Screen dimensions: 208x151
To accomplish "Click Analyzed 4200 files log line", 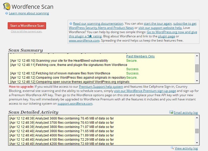I will click(x=62, y=144).
